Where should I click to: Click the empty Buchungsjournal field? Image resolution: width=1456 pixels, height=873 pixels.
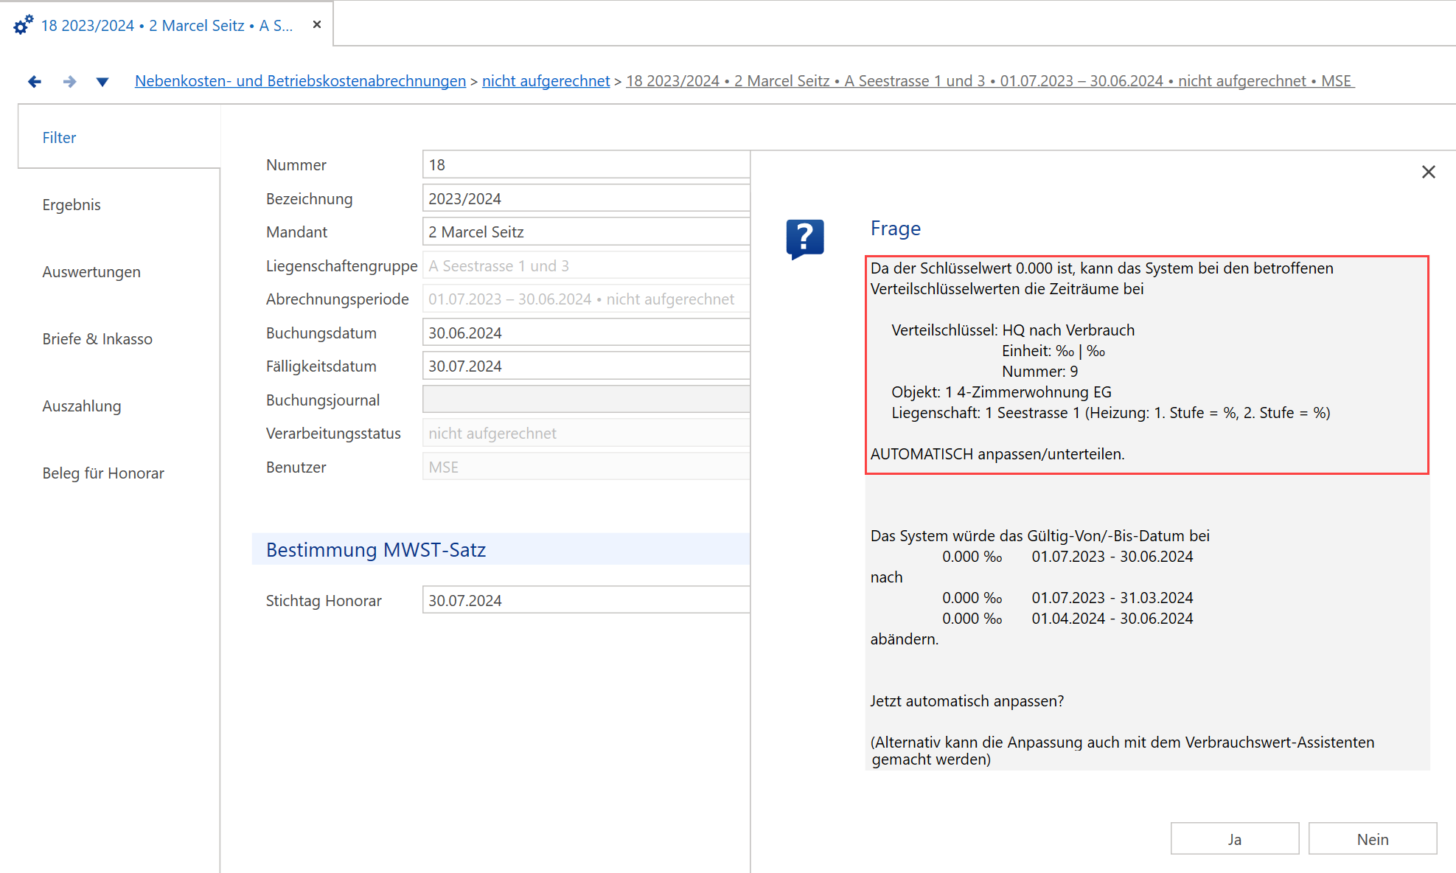tap(586, 400)
